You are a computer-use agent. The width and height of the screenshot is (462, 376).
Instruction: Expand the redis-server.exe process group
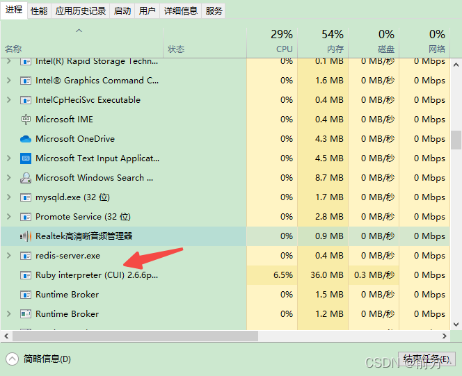(x=9, y=256)
